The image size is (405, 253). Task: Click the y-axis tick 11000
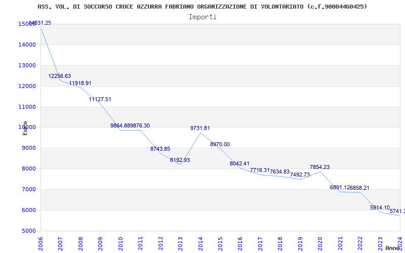click(x=27, y=107)
